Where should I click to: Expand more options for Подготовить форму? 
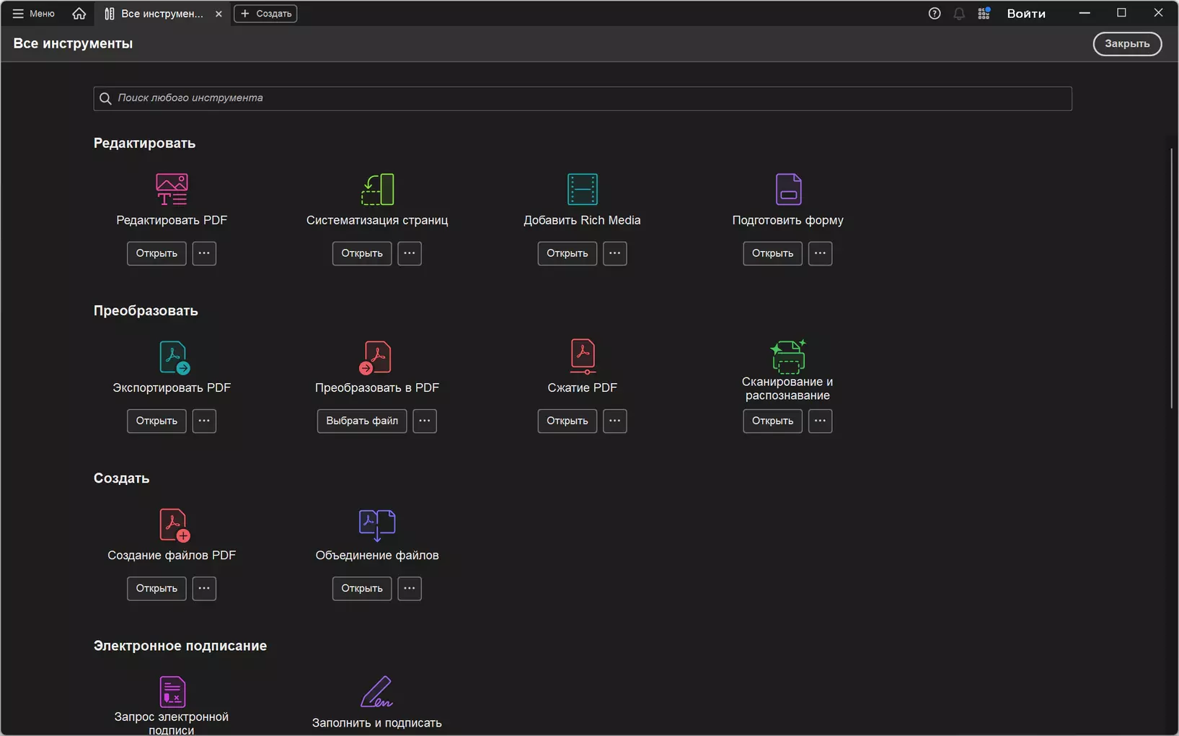820,253
